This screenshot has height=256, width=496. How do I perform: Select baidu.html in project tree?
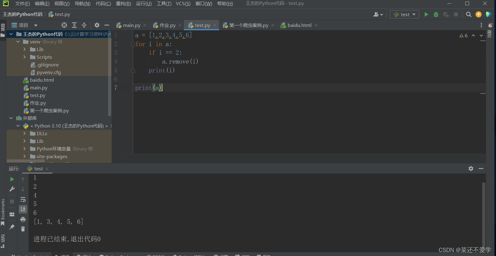[42, 80]
